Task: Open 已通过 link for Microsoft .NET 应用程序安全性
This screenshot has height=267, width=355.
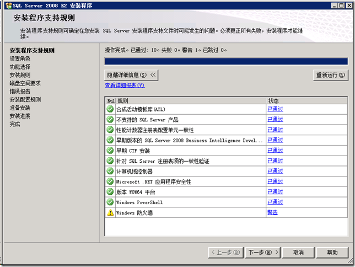Action: [275, 181]
